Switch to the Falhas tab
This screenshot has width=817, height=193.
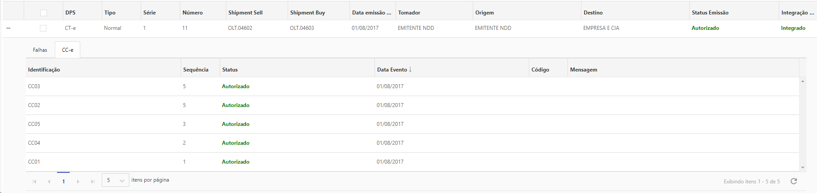(40, 50)
